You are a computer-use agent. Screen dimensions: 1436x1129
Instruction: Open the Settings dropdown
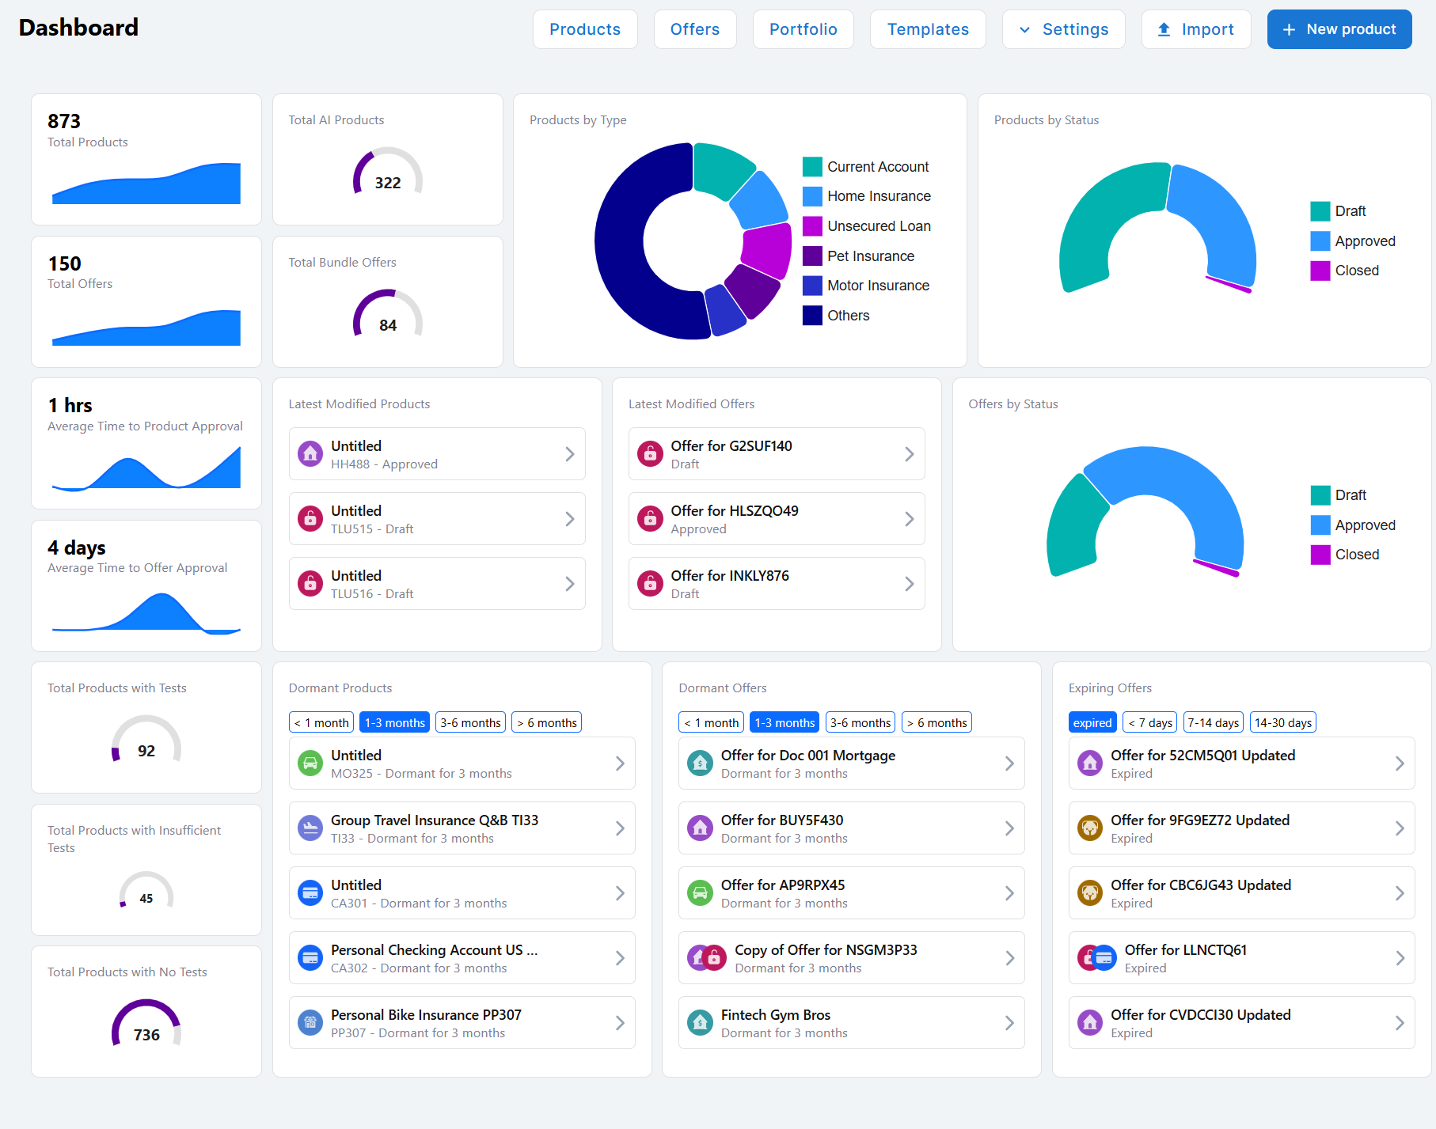[x=1063, y=29]
